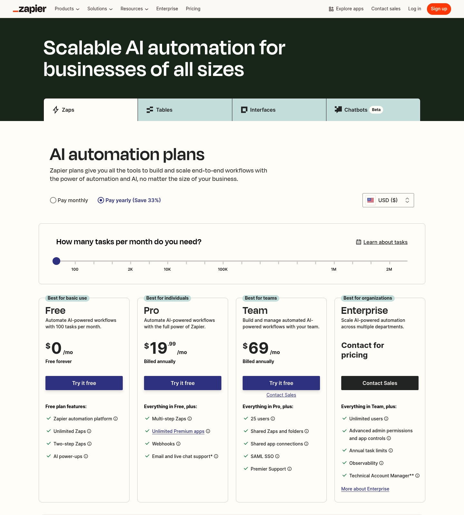The width and height of the screenshot is (464, 515).
Task: Open info icon next to Unlimited users
Action: pos(386,419)
